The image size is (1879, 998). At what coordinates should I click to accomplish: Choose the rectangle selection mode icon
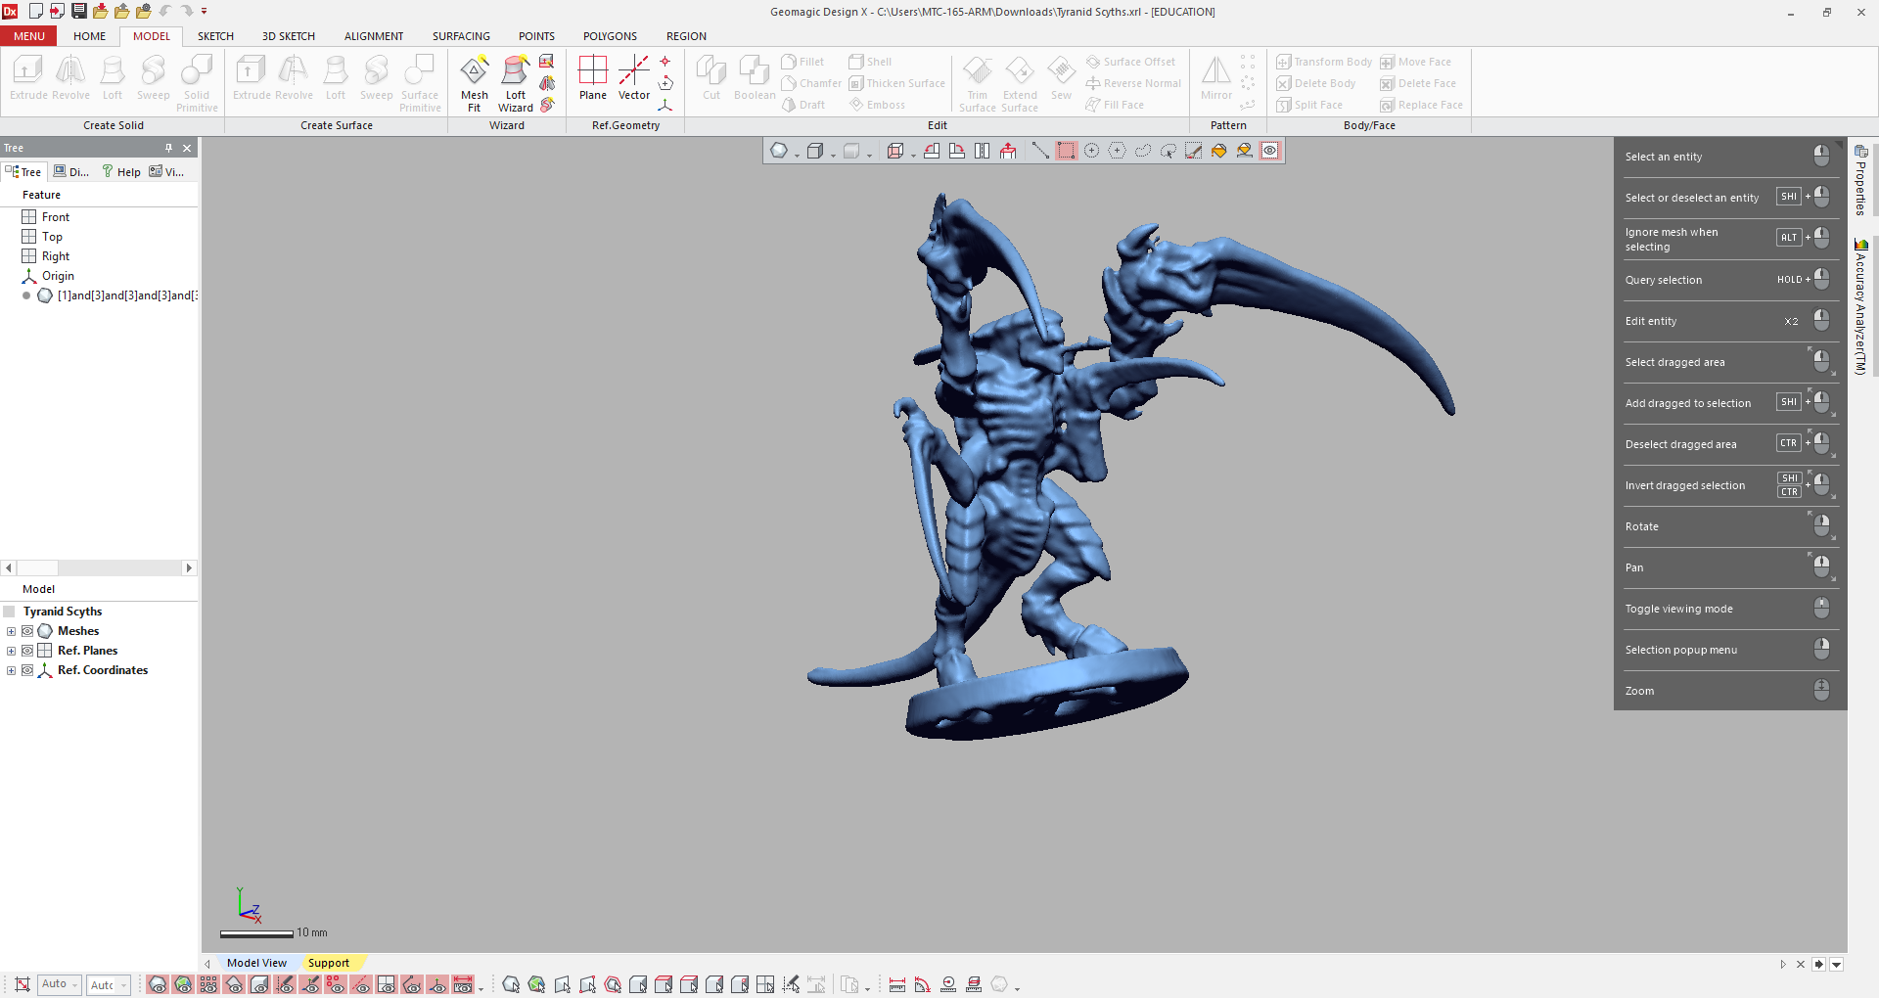click(x=1067, y=151)
